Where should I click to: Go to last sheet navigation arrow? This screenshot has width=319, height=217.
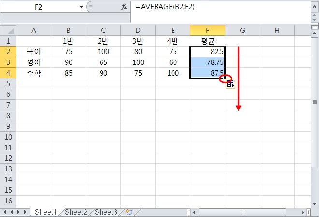[x=26, y=212]
